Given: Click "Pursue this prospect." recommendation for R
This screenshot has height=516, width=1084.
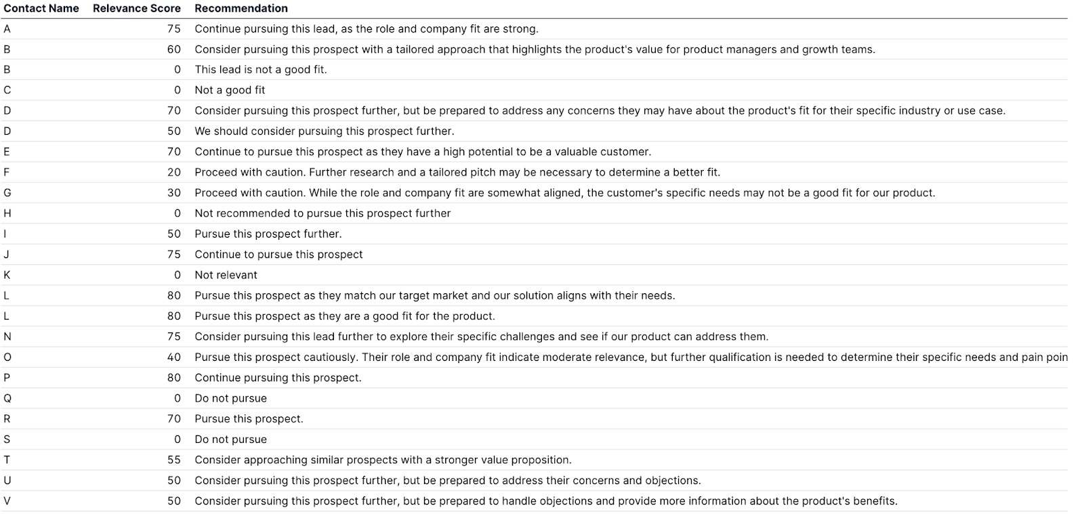Looking at the screenshot, I should pos(249,418).
